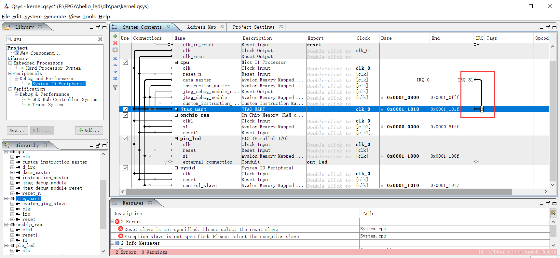Screen dimensions: 560x258
Task: Move selected component to top icon
Action: [115, 59]
